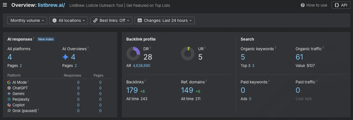
Task: Click ChatGPT responses value 0
Action: [x=78, y=88]
